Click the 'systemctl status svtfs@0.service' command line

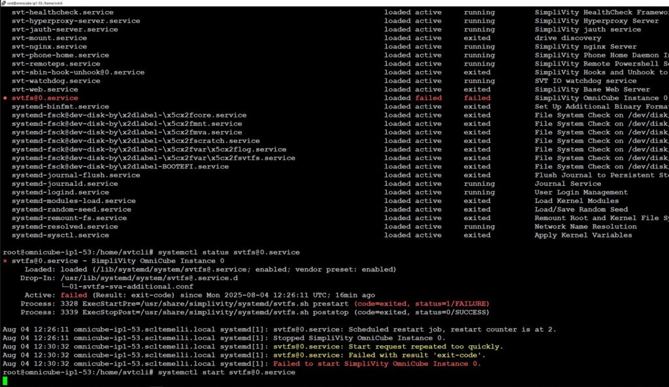point(228,252)
